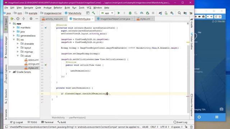The width and height of the screenshot is (230, 129).
Task: Click emulator menu hamburger button
Action: click(217, 117)
